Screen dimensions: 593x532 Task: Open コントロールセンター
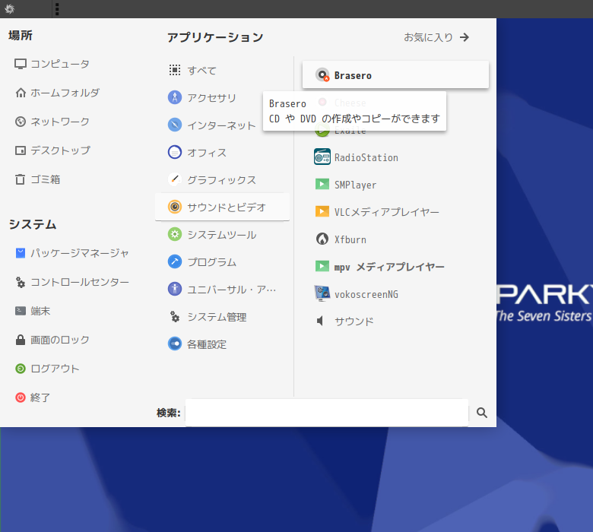72,282
